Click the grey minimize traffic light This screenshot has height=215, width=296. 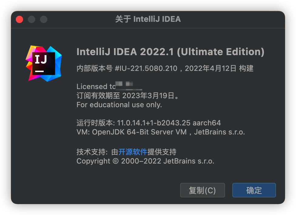[32, 19]
